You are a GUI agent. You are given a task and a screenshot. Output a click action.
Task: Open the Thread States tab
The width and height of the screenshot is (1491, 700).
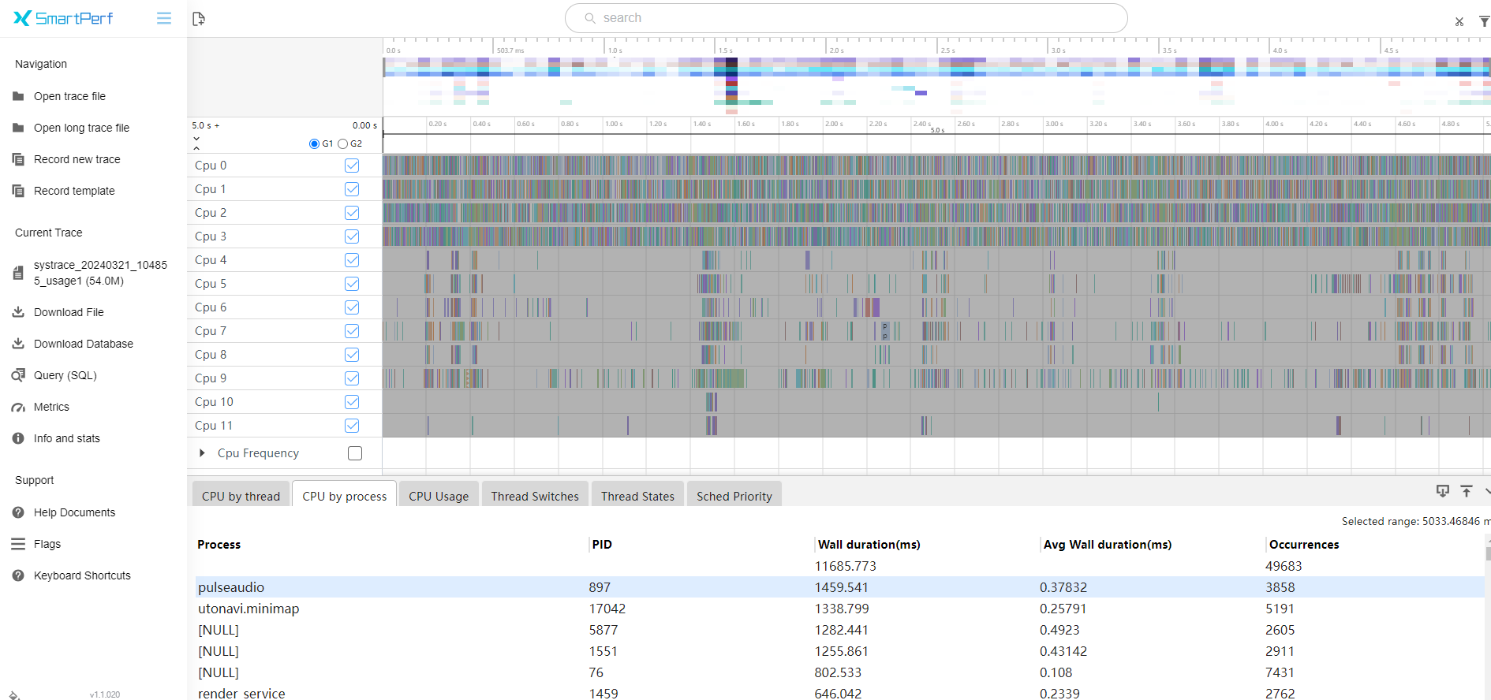tap(637, 496)
